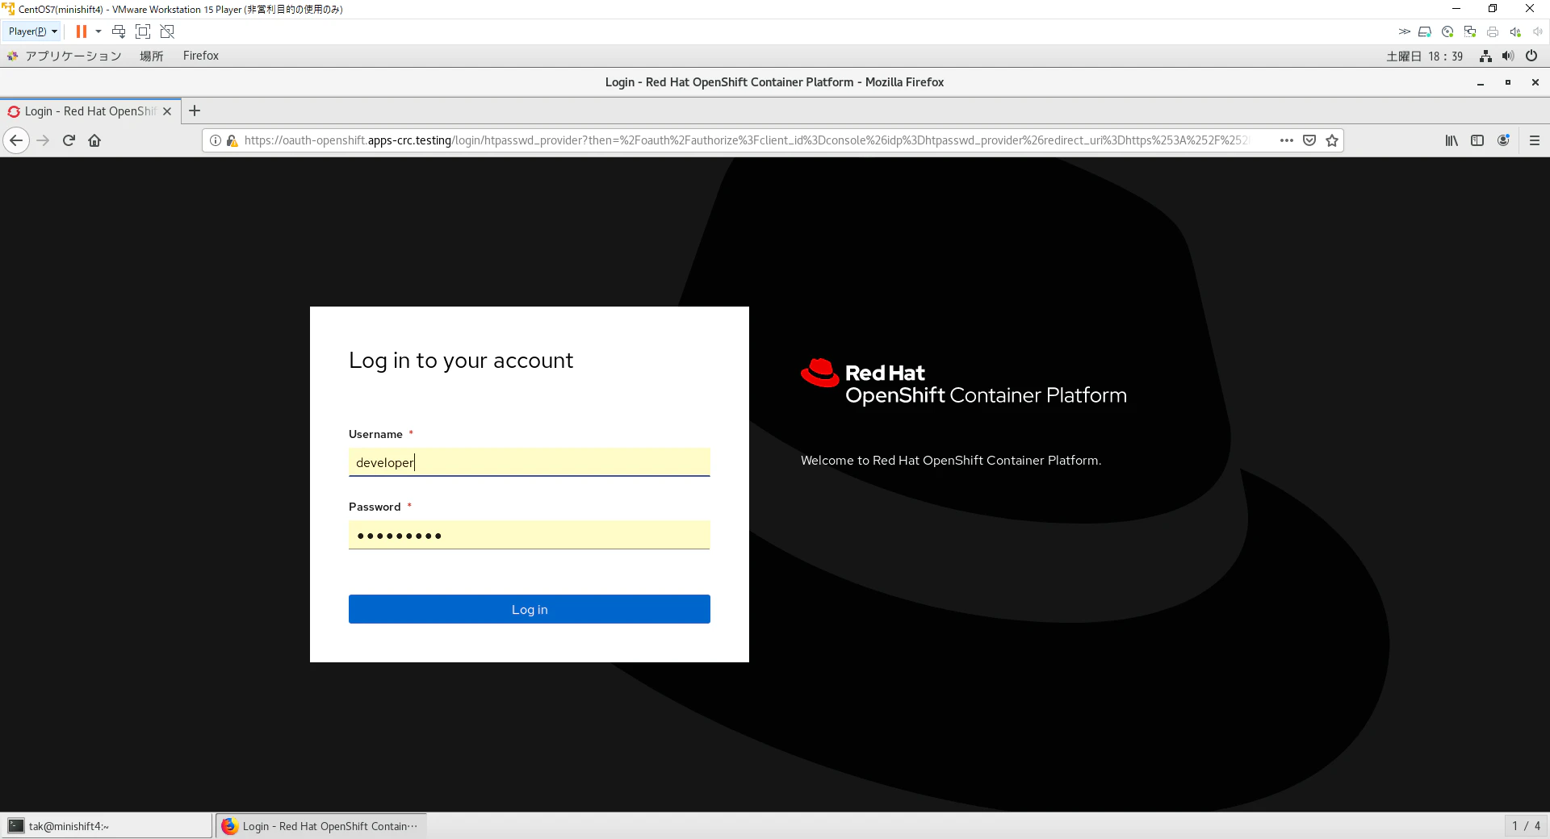Click the blue Log in button
Image resolution: width=1550 pixels, height=839 pixels.
tap(530, 609)
